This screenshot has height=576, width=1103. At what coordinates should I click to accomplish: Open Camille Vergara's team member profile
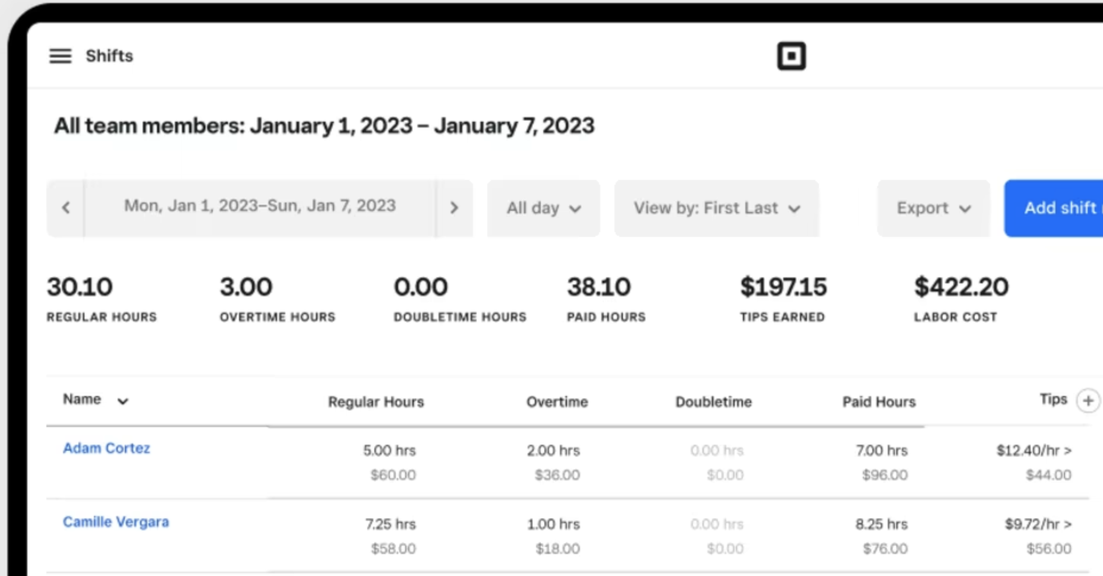(116, 522)
